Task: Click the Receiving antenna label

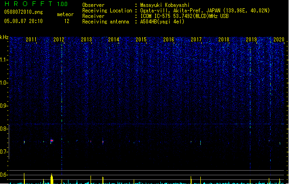Action: tap(106, 22)
